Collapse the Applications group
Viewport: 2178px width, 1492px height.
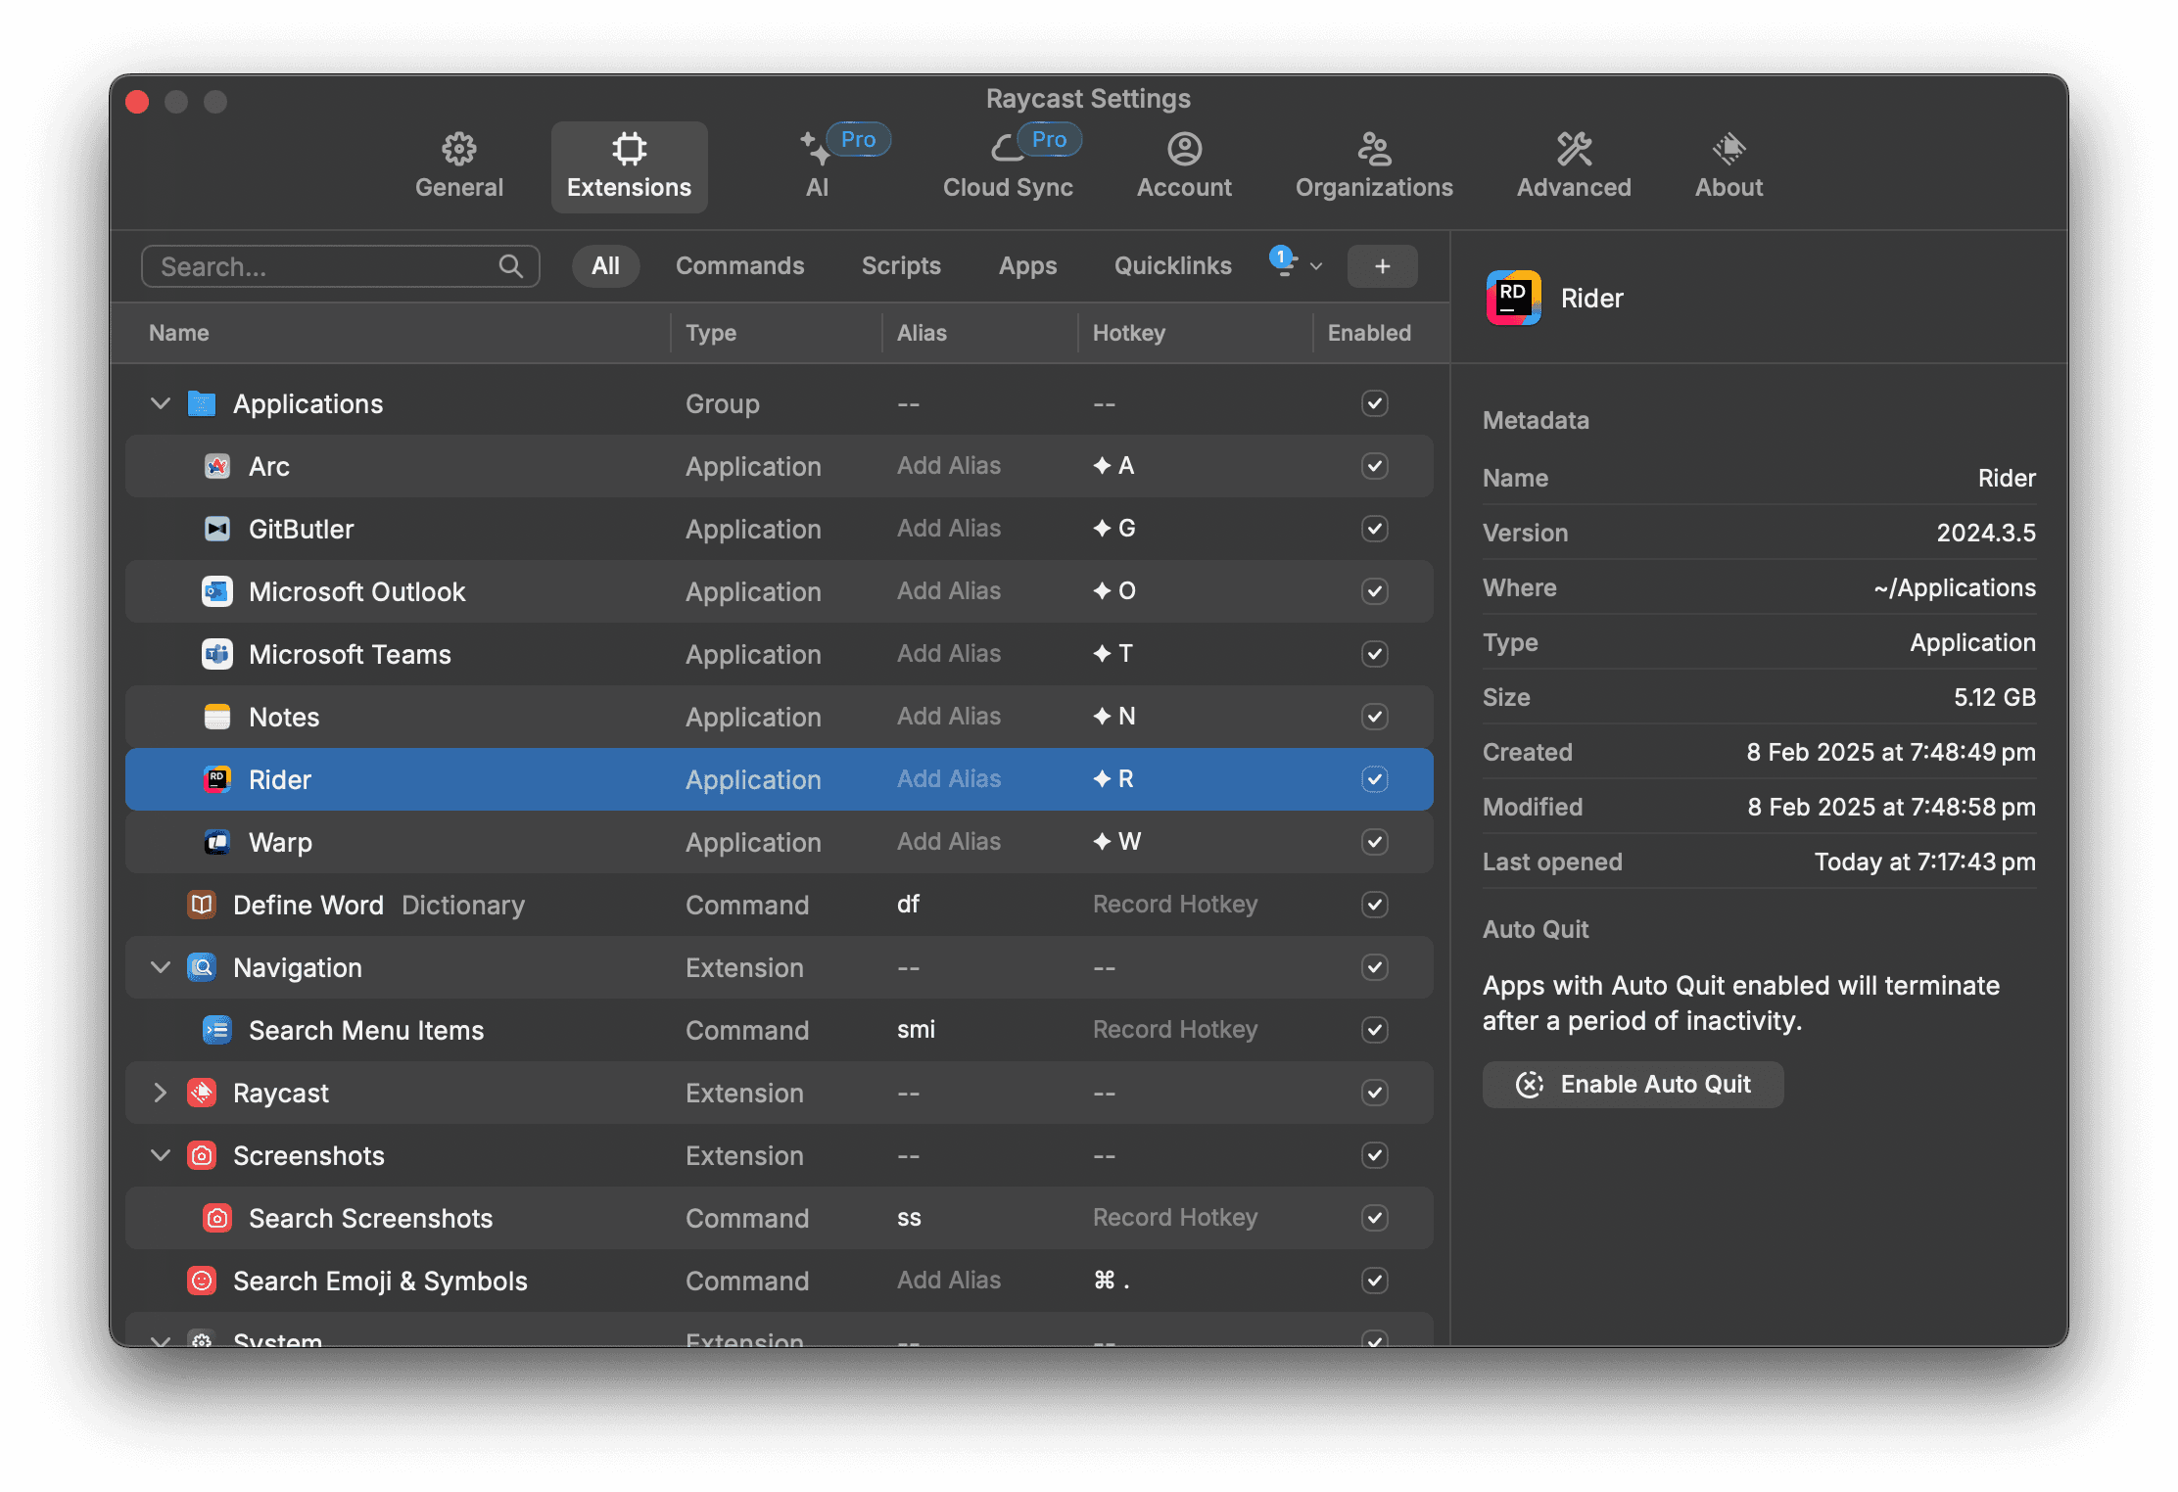click(x=159, y=403)
